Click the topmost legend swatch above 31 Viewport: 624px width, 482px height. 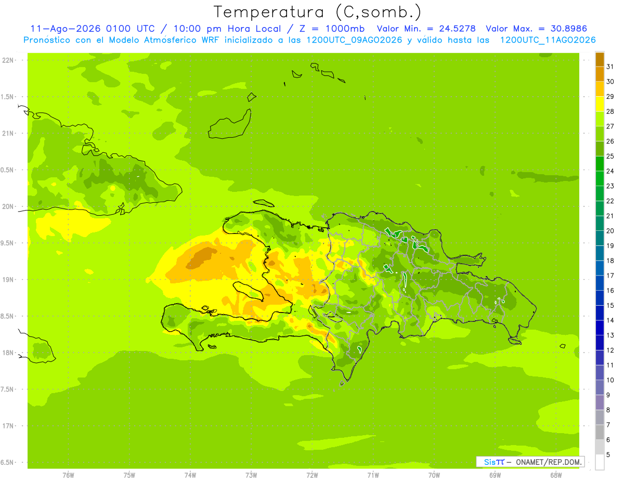point(600,59)
